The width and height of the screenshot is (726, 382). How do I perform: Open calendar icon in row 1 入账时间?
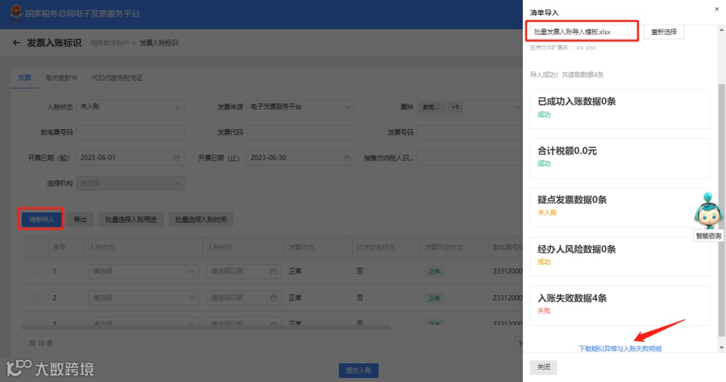[x=273, y=271]
